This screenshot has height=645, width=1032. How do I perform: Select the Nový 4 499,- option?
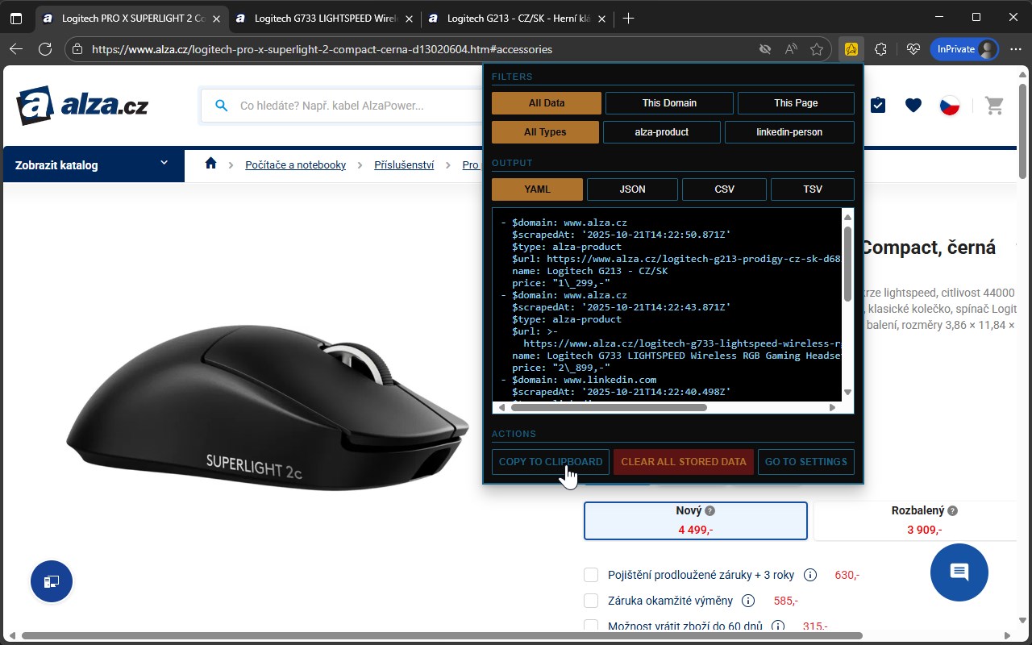pyautogui.click(x=696, y=521)
